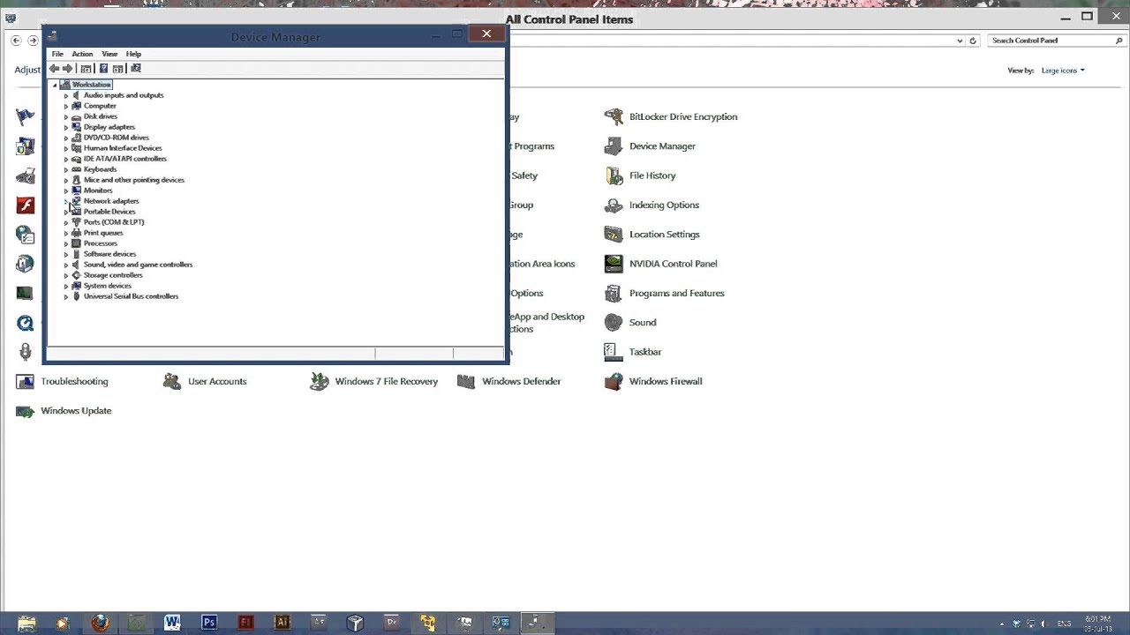The height and width of the screenshot is (635, 1130).
Task: Expand the Disk drives node arrow
Action: pyautogui.click(x=65, y=116)
